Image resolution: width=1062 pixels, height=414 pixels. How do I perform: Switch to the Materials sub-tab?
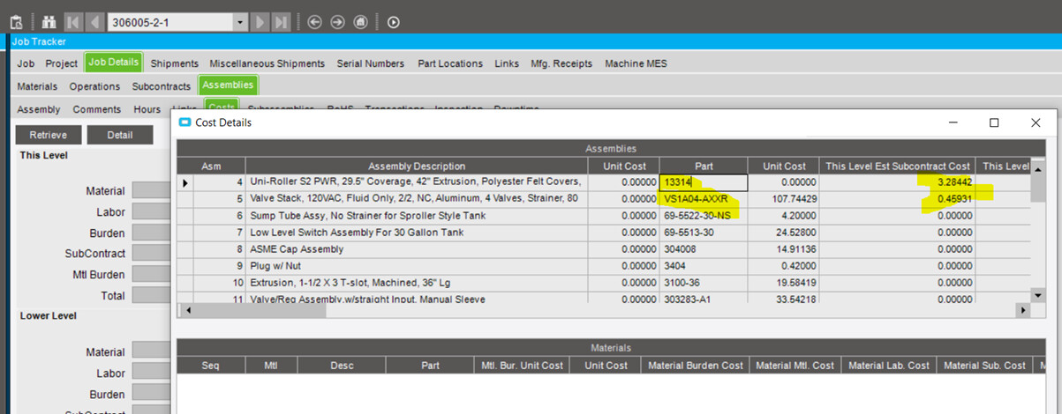tap(37, 86)
